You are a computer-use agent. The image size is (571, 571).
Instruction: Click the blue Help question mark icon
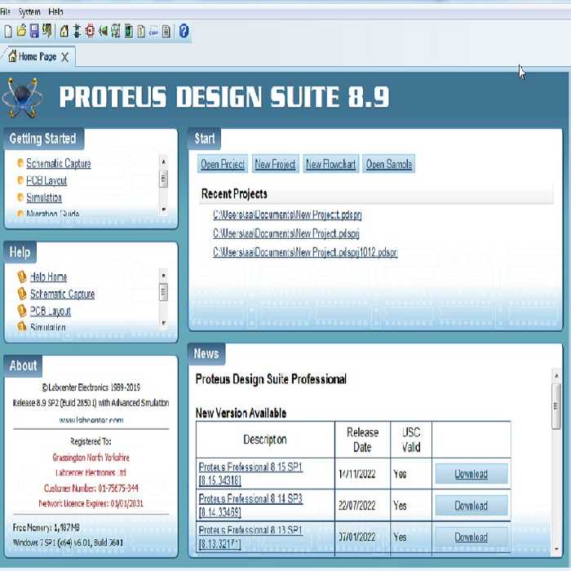tap(184, 31)
